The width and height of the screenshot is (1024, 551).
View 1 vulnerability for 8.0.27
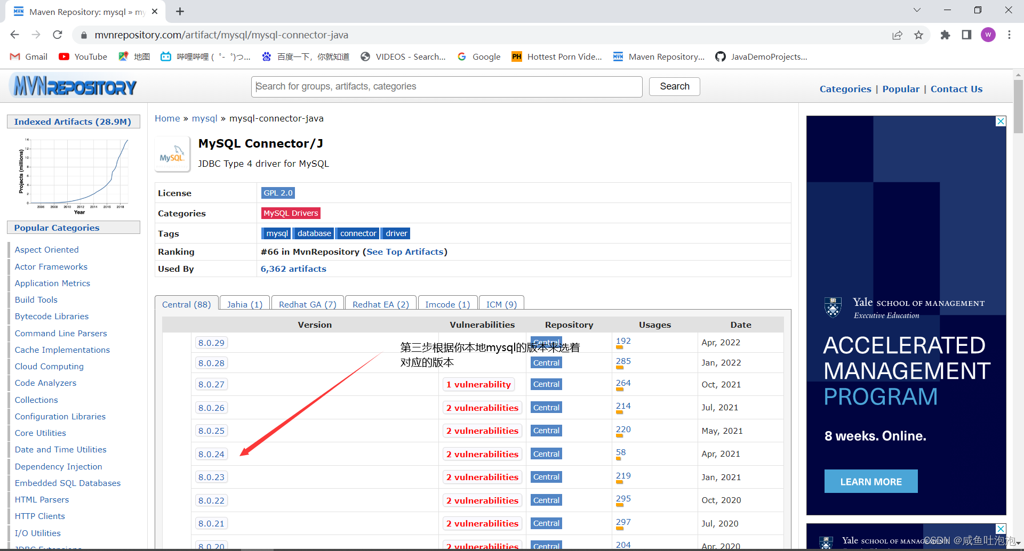(x=478, y=384)
